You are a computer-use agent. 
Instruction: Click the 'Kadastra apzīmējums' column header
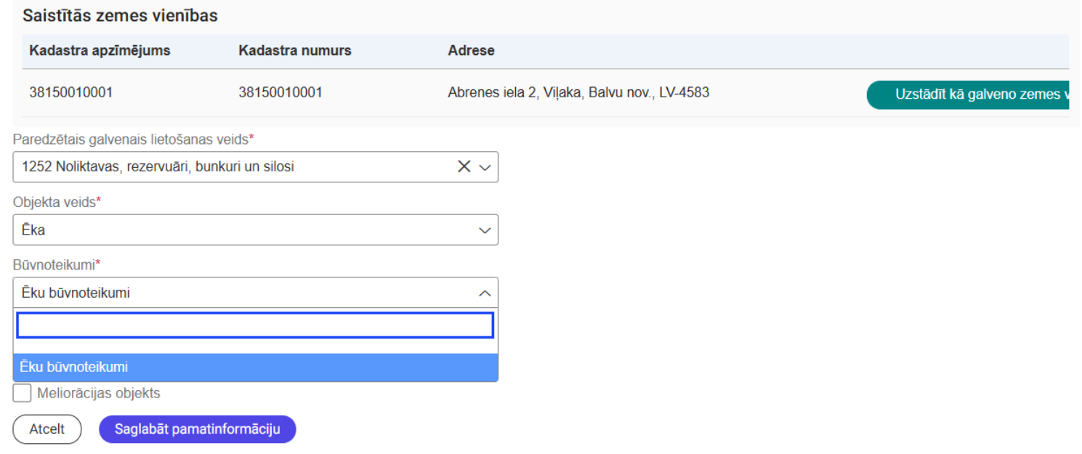click(x=100, y=51)
